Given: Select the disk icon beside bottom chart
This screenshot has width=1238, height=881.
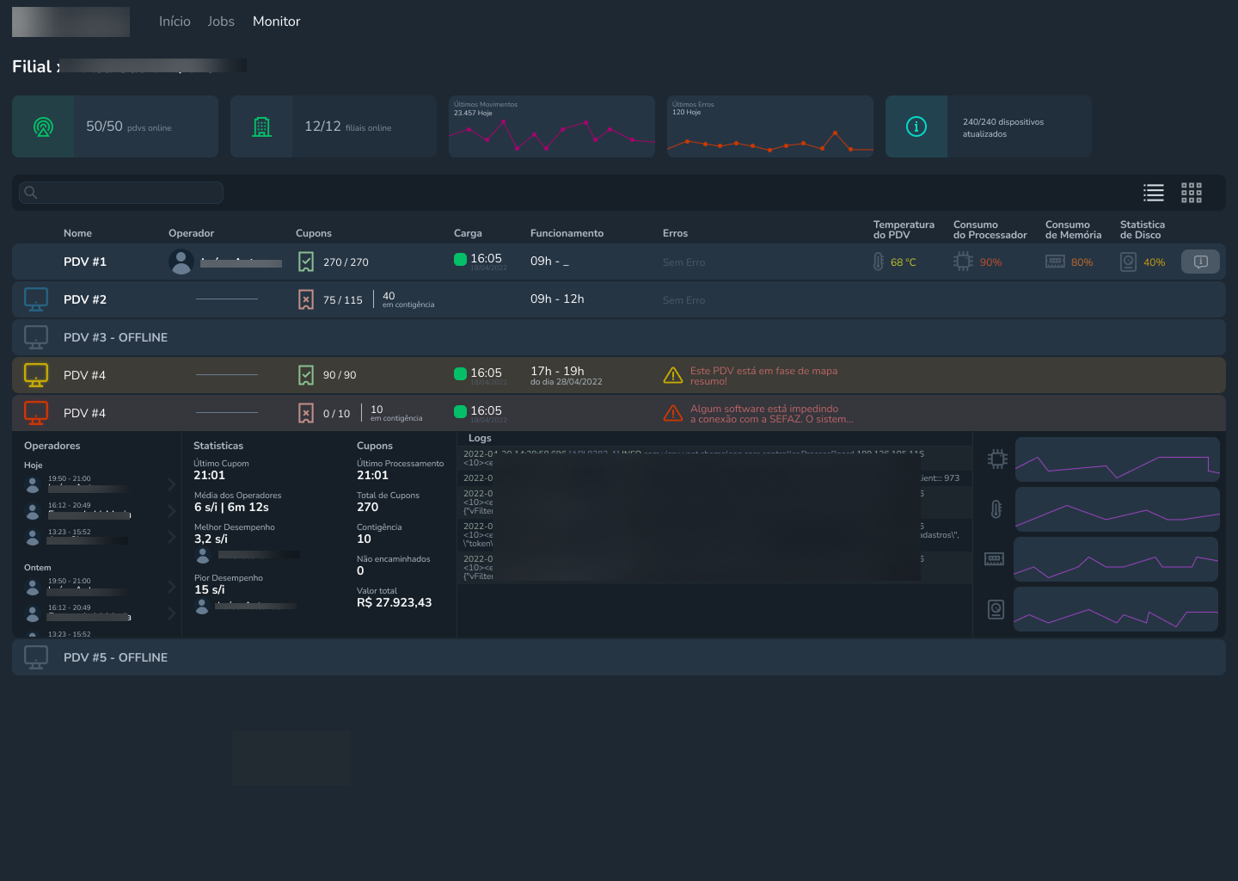Looking at the screenshot, I should pos(996,609).
